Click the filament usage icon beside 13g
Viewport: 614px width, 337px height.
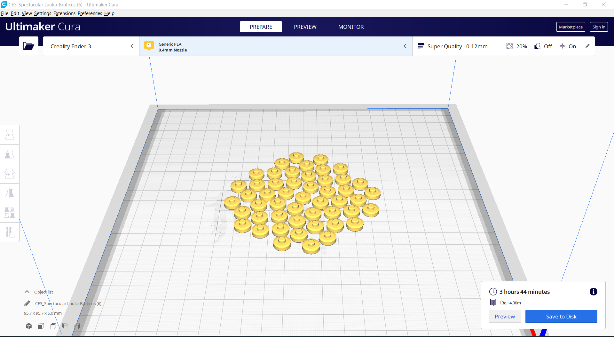(x=493, y=302)
